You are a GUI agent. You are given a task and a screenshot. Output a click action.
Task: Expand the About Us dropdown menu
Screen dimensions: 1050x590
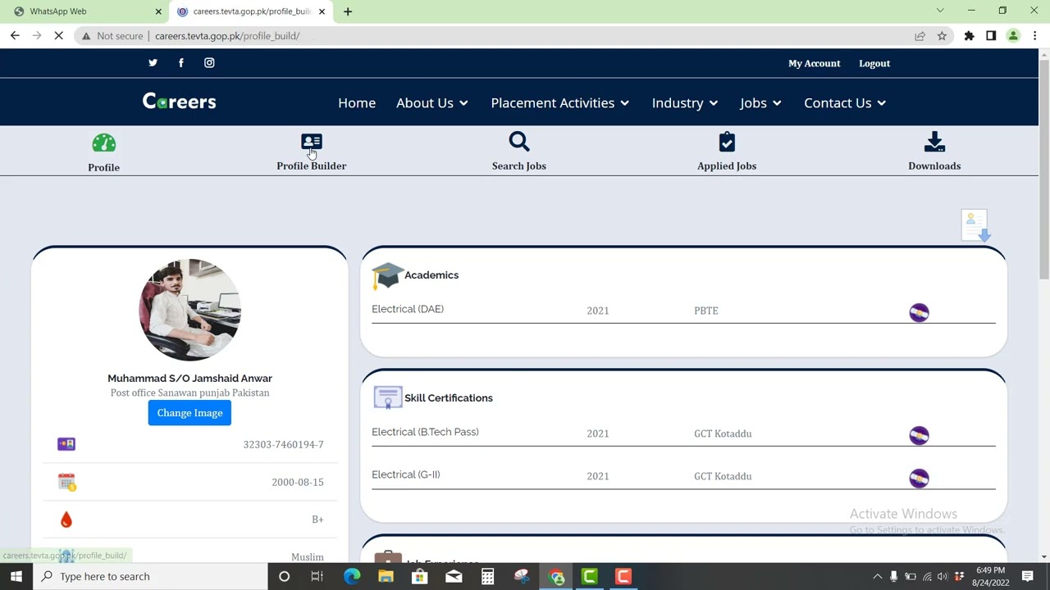click(432, 103)
